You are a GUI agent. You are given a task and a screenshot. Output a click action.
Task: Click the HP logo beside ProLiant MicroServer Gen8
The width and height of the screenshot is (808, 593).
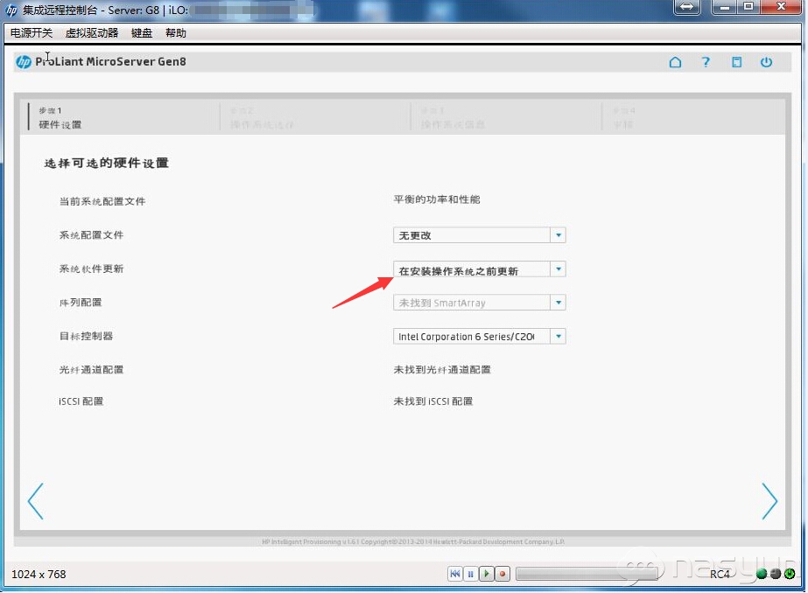pyautogui.click(x=24, y=62)
